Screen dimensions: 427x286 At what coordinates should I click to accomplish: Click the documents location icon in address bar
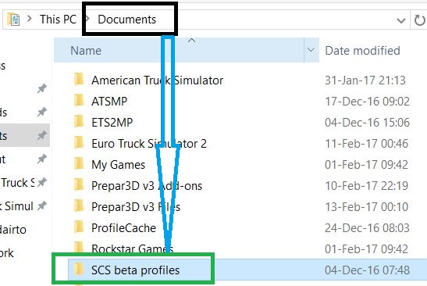tap(13, 20)
